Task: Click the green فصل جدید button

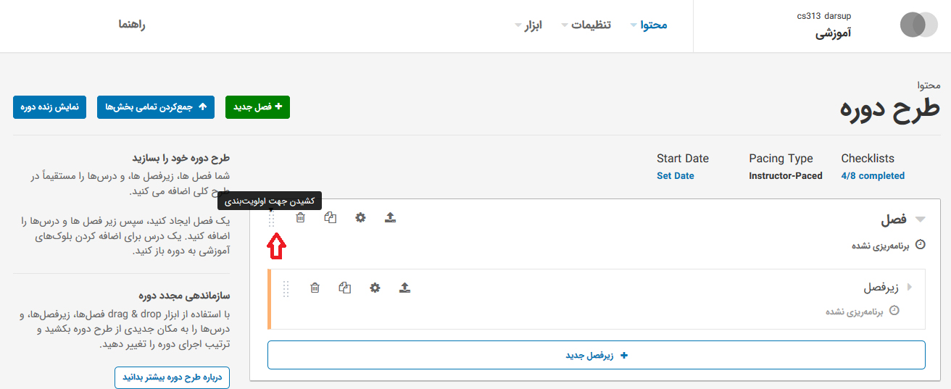Action: pos(258,107)
